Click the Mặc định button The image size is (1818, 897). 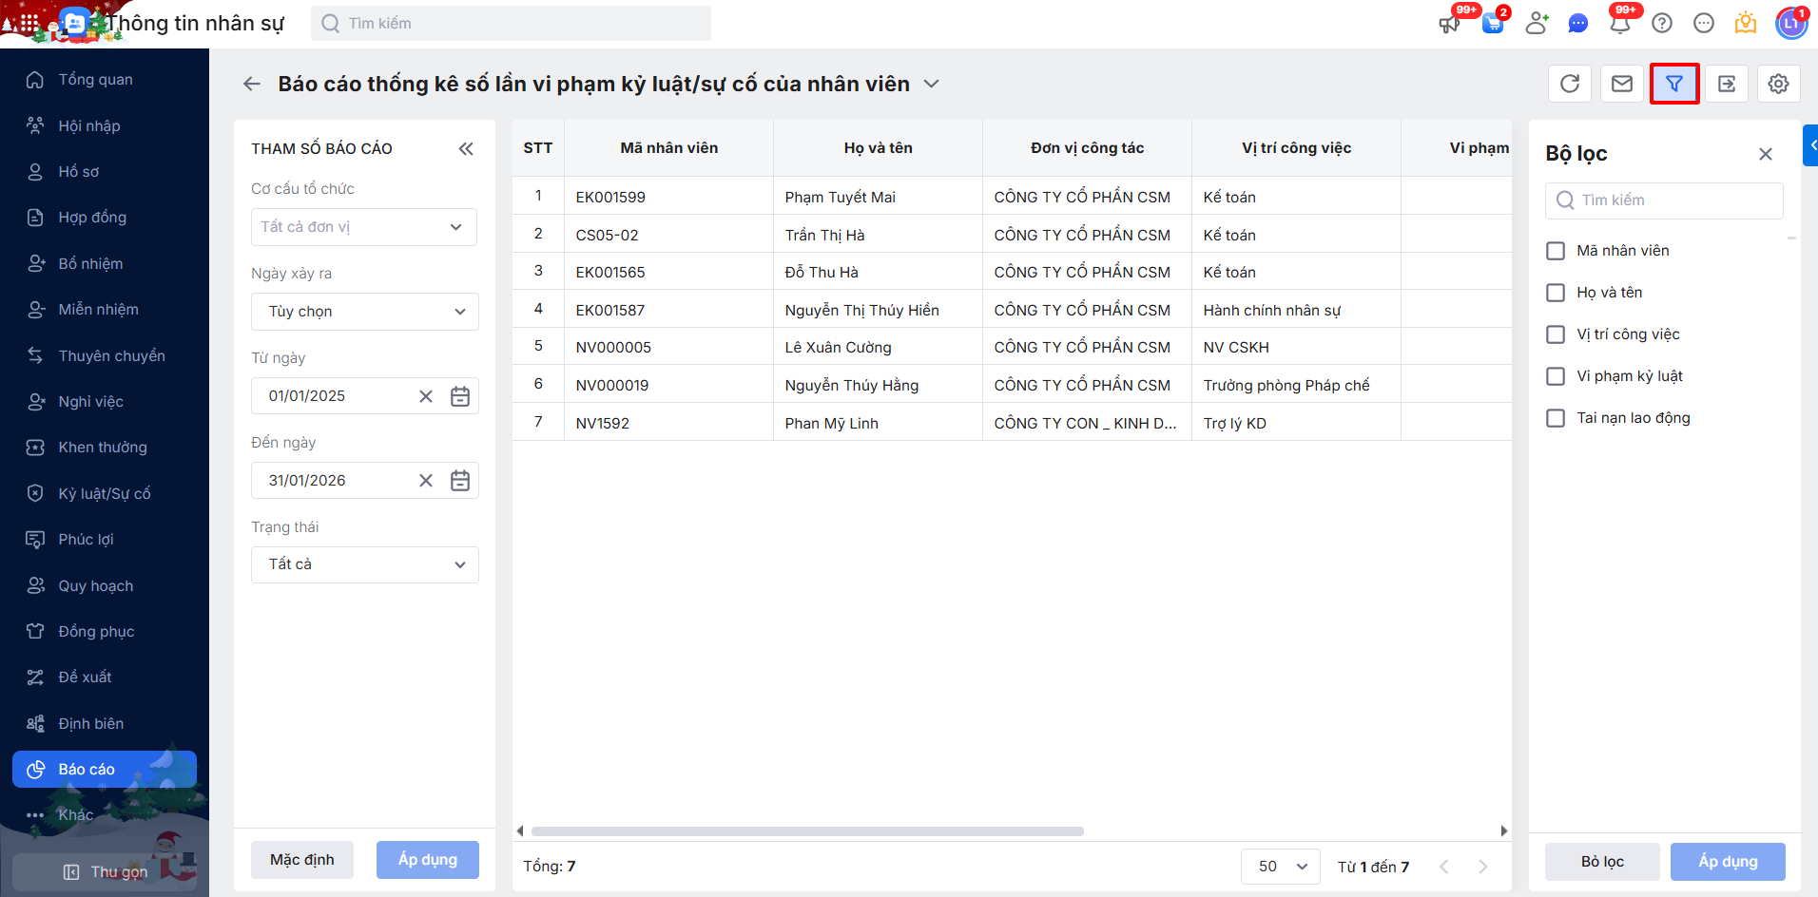302,860
